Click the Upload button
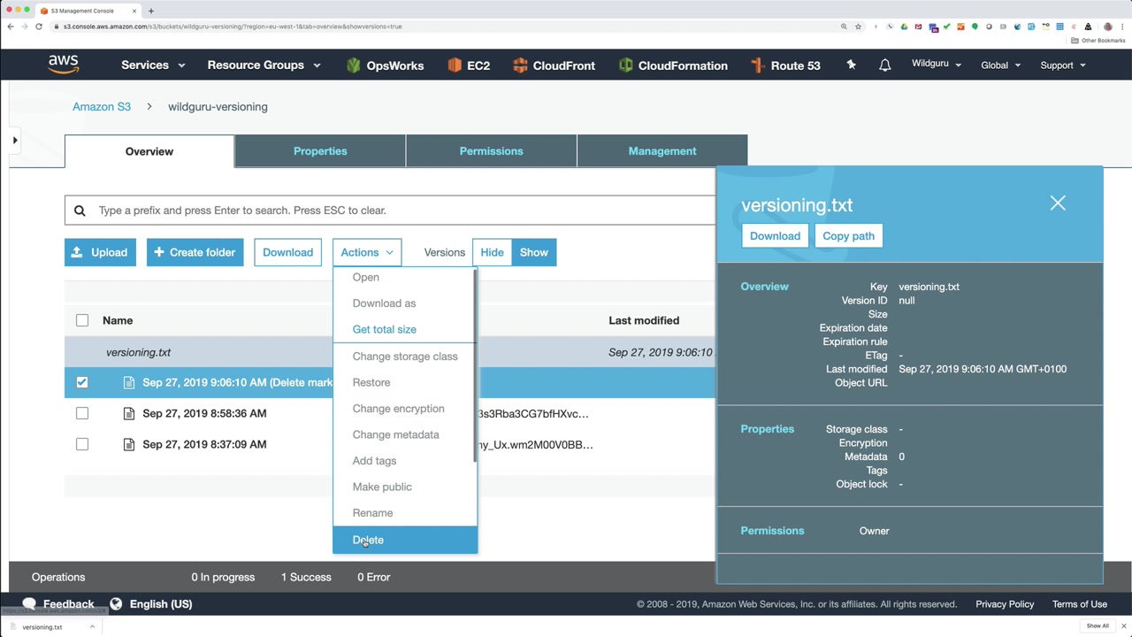The image size is (1132, 637). (x=101, y=252)
